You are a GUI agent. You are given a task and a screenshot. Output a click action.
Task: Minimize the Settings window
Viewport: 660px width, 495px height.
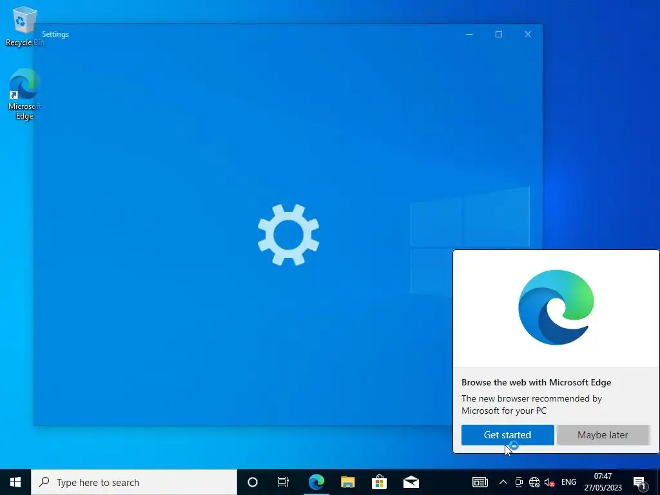469,34
